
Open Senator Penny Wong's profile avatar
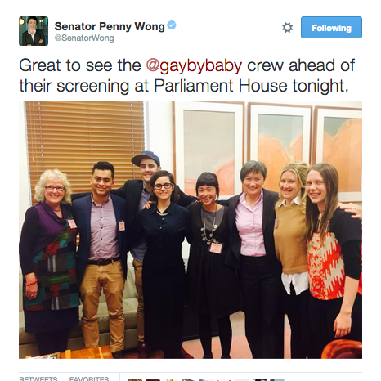click(34, 31)
